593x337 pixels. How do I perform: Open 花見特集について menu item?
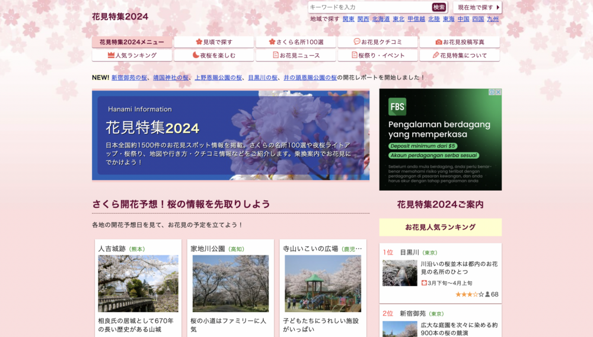coord(460,55)
